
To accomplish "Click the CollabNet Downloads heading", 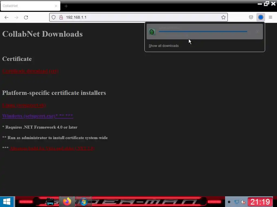I will [42, 34].
